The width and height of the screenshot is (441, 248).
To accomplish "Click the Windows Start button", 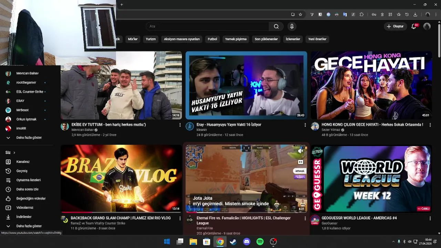I will [167, 241].
